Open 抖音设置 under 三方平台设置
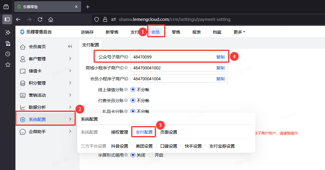Screen dimensions: 325x170 coord(120,146)
